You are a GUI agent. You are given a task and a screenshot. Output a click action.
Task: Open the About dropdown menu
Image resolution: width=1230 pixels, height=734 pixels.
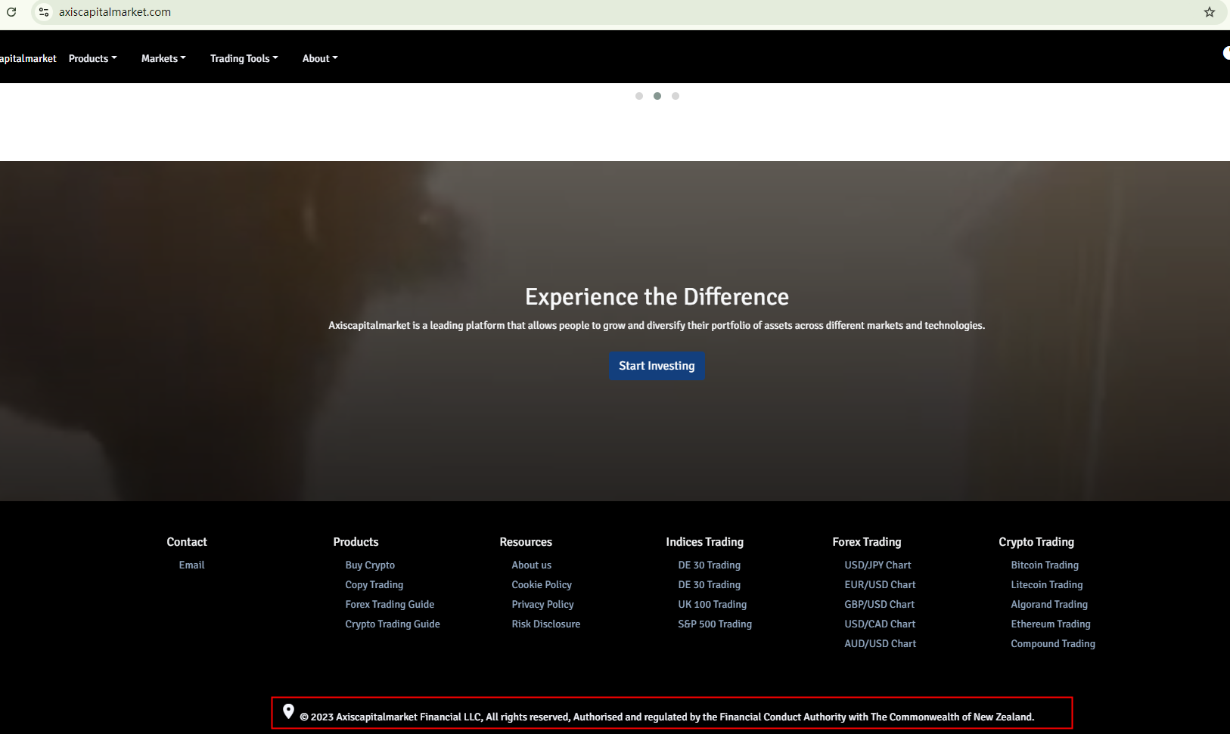click(x=320, y=58)
